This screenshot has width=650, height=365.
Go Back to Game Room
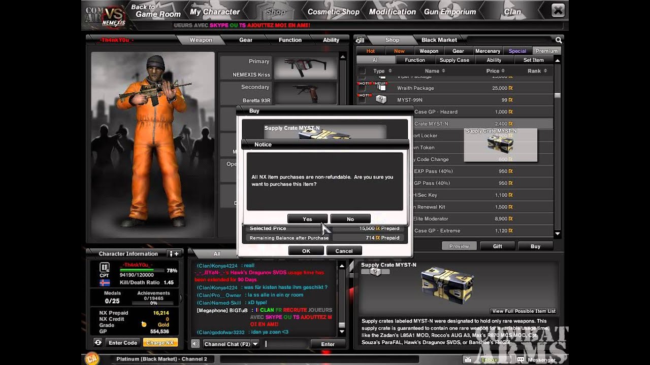coord(155,11)
